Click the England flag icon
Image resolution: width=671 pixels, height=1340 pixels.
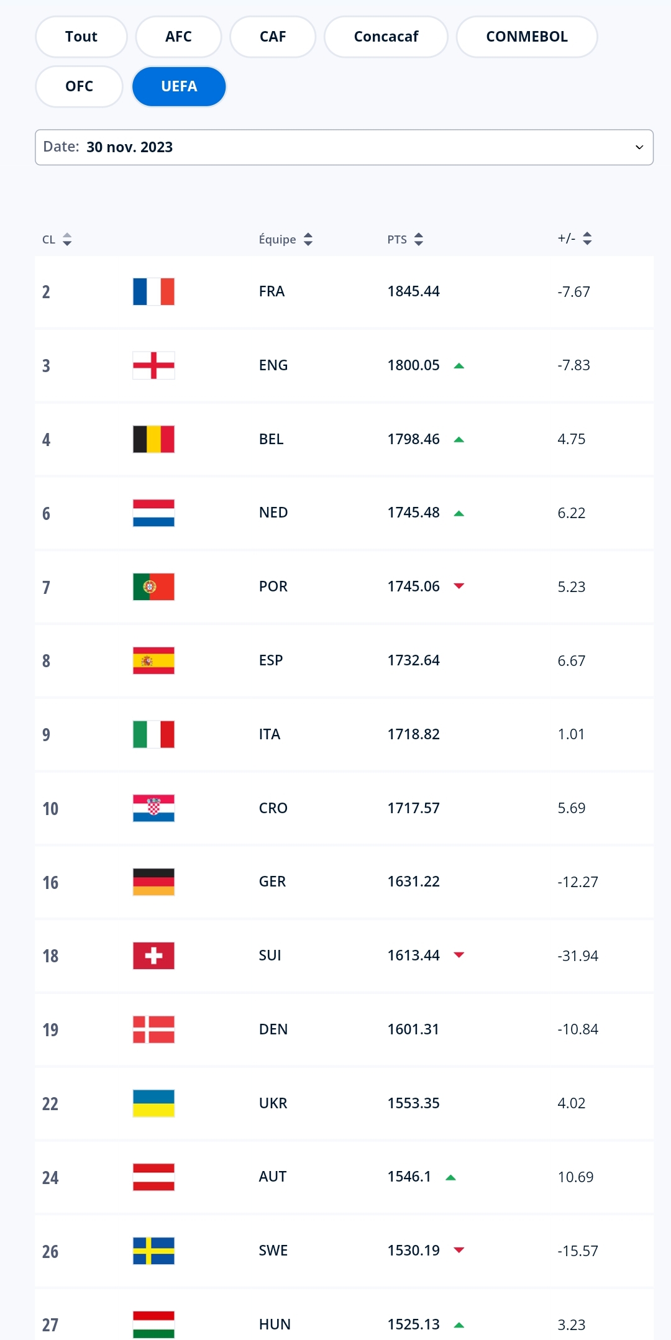click(153, 365)
